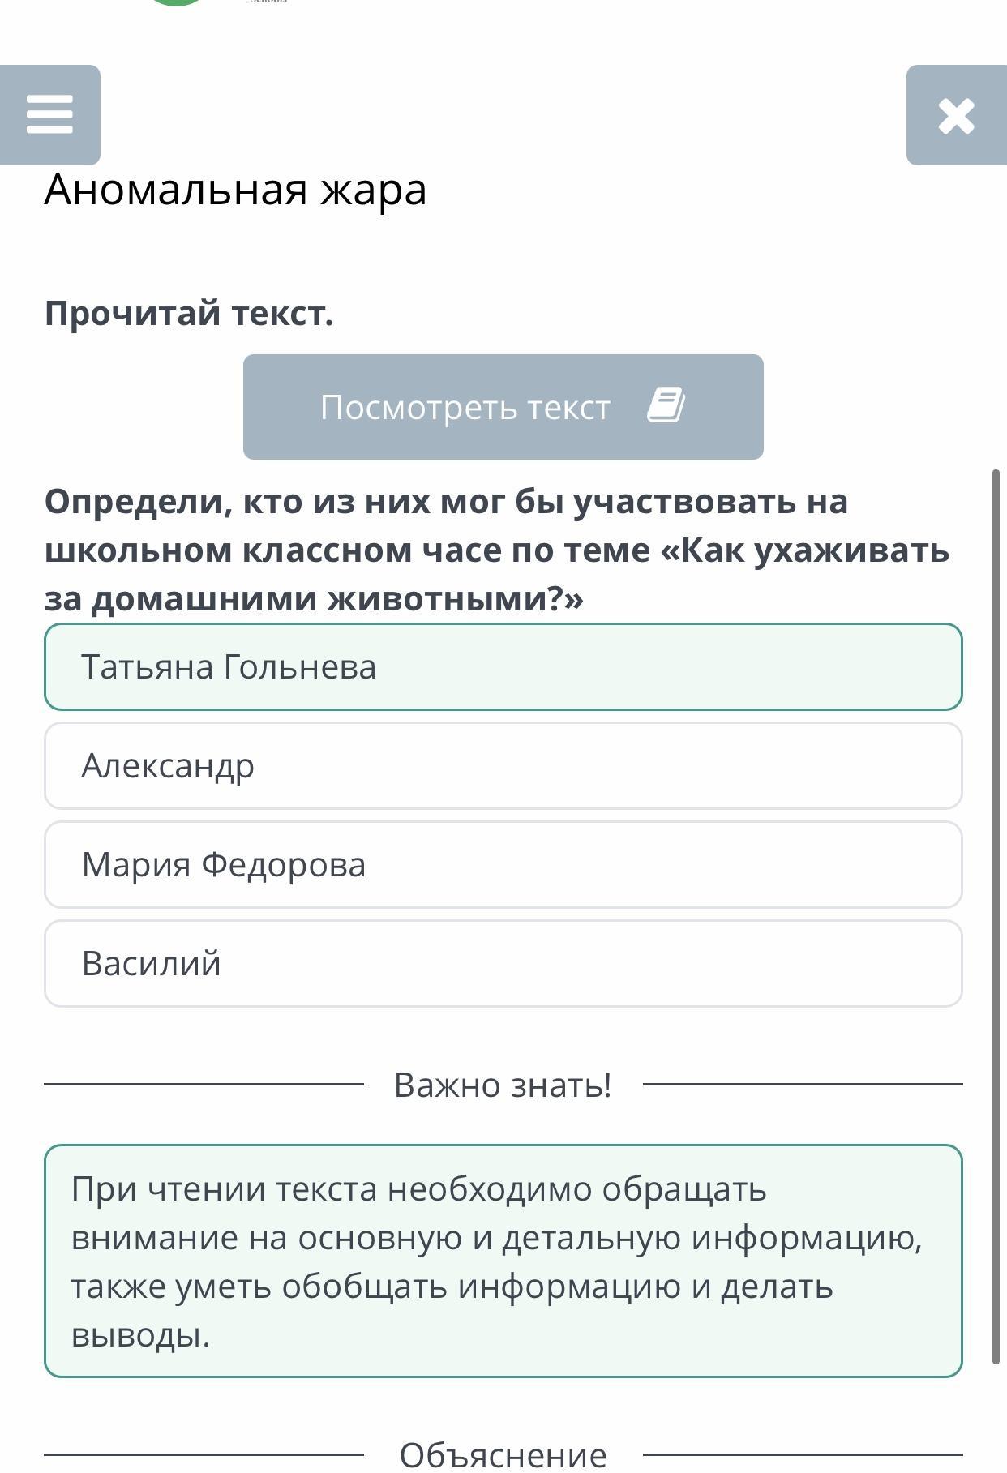The height and width of the screenshot is (1473, 1007).
Task: Expand the 'Объяснение' section heading
Action: (503, 1455)
